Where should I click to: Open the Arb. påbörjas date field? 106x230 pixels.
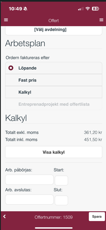tap(29, 180)
